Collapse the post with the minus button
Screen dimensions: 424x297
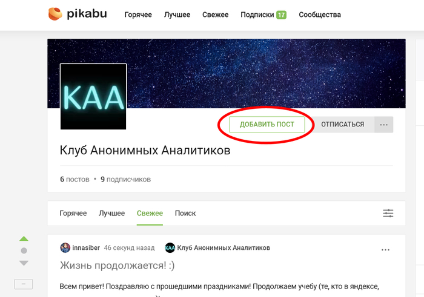24,284
